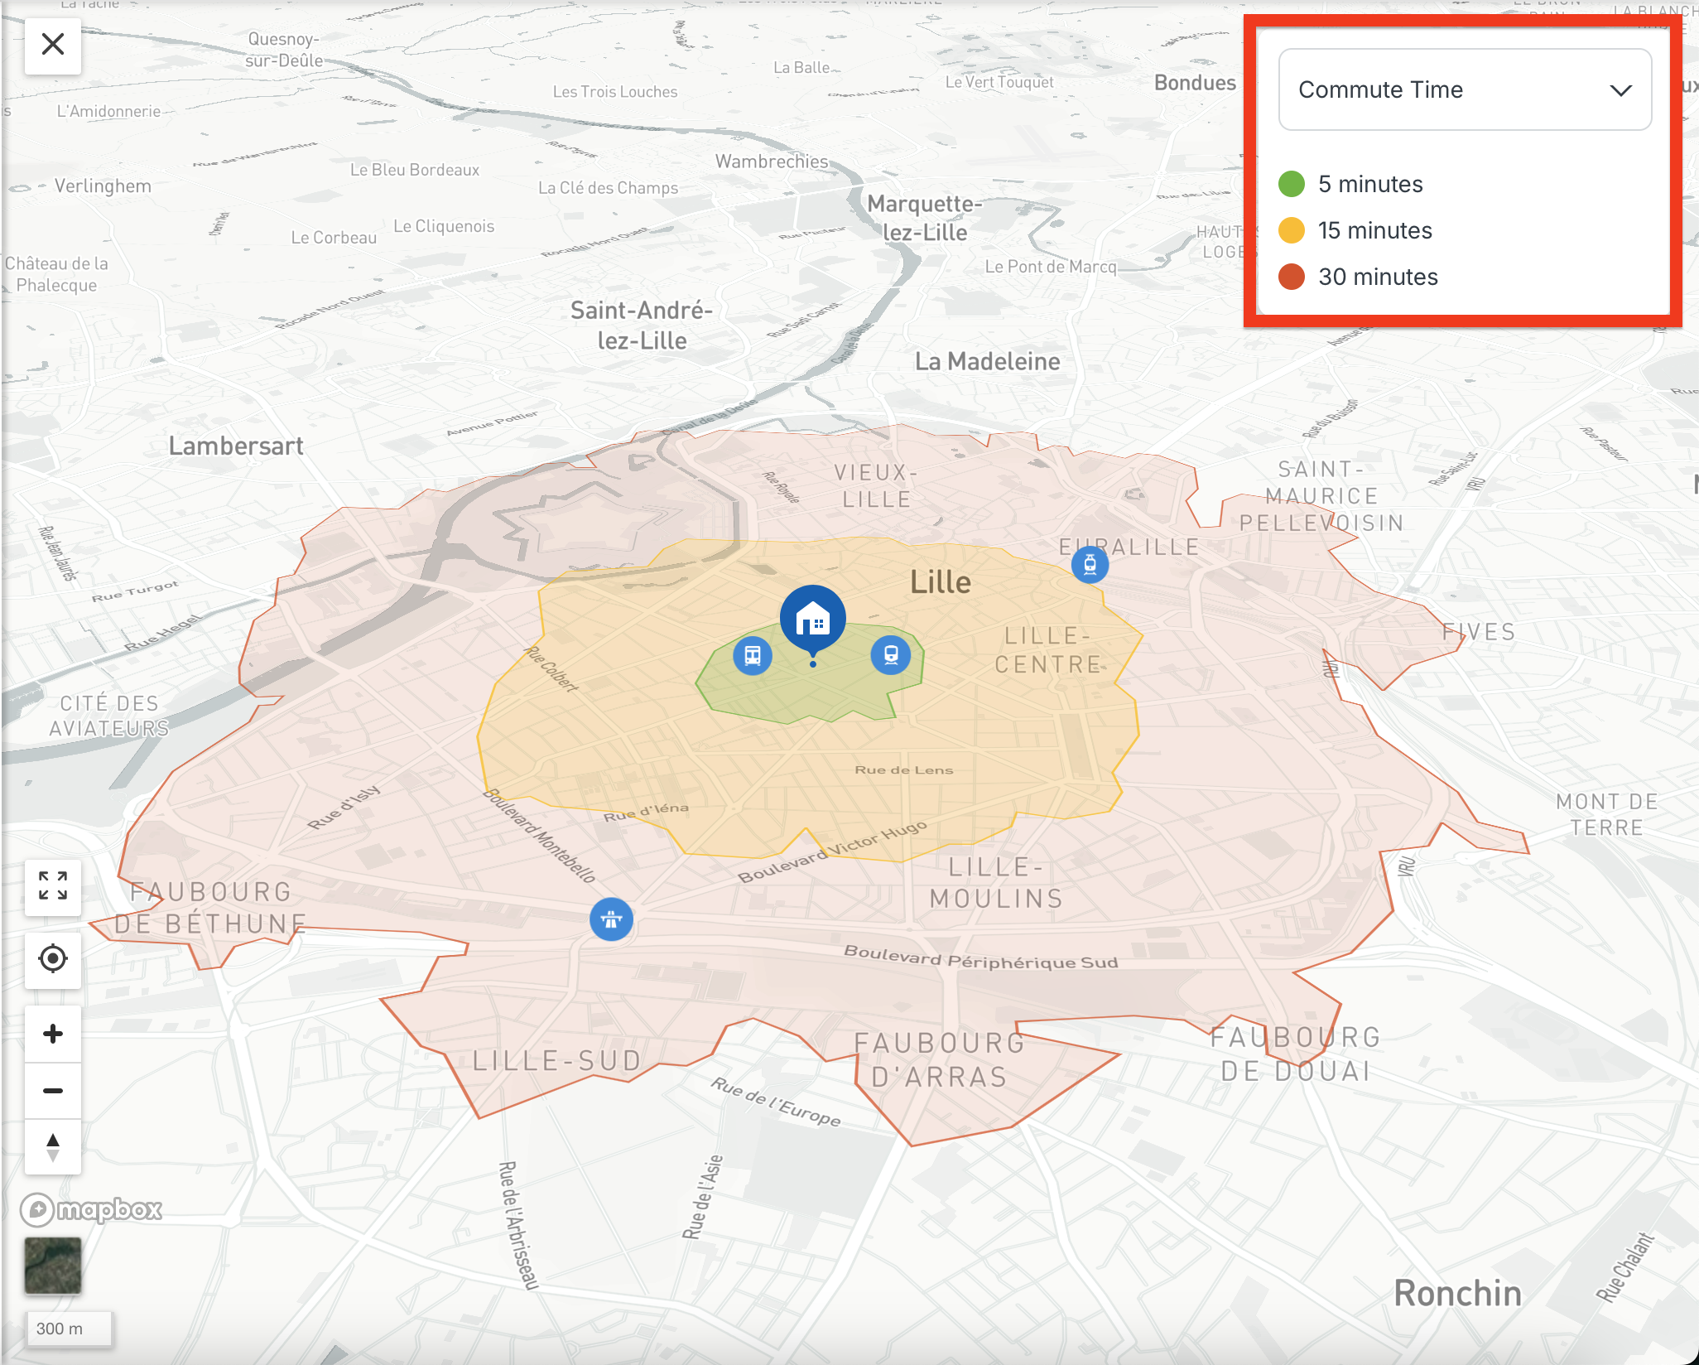
Task: Click the FAUBOURG D'ARRAS label
Action: pos(940,1060)
